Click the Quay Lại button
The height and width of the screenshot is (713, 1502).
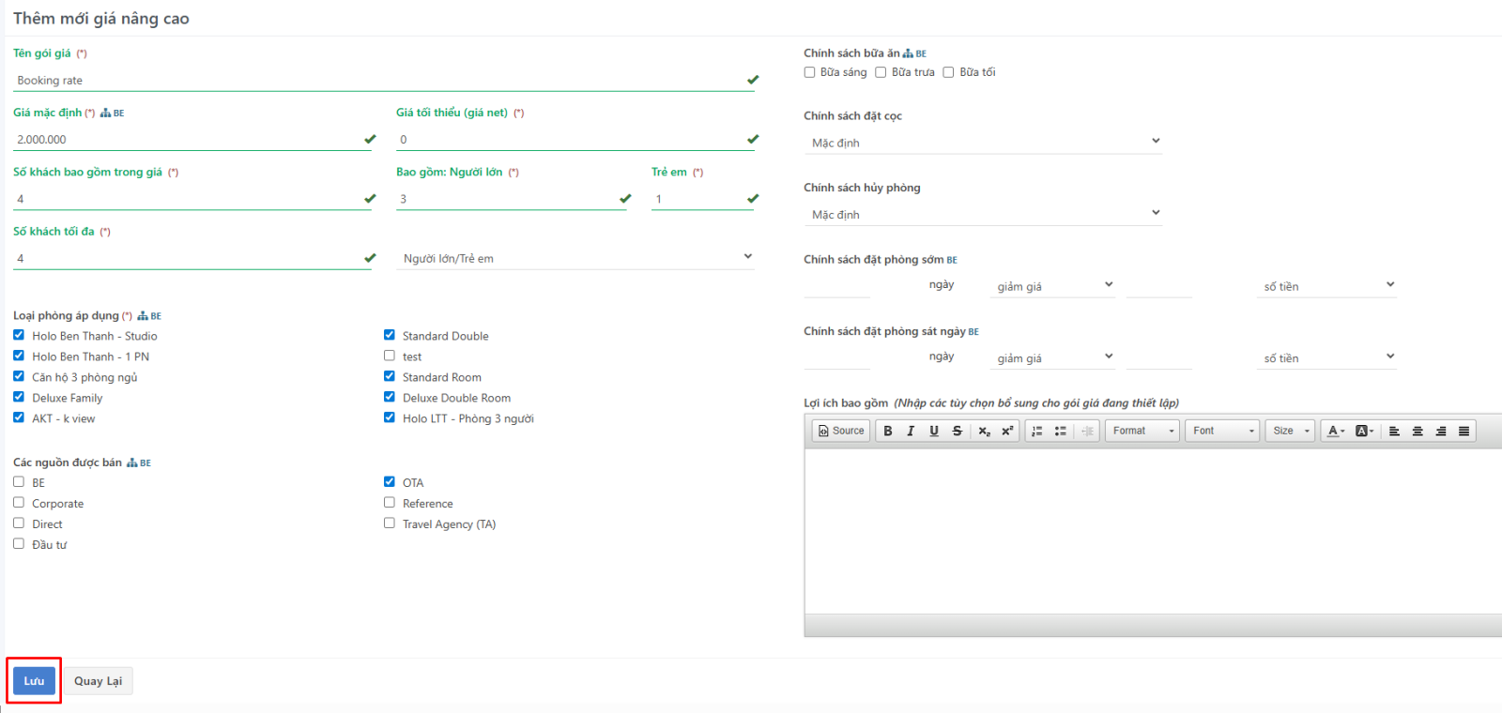coord(99,681)
